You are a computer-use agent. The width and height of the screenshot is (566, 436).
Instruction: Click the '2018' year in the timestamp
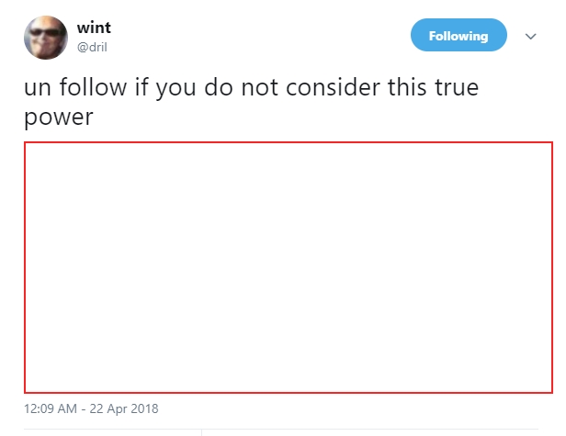click(x=144, y=408)
